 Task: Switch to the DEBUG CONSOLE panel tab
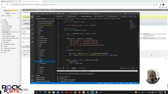(82, 68)
